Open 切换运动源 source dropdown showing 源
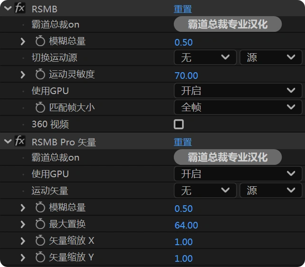 [271, 57]
